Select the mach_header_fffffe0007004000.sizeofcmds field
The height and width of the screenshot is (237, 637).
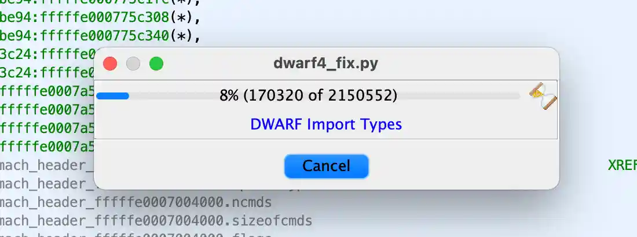156,221
